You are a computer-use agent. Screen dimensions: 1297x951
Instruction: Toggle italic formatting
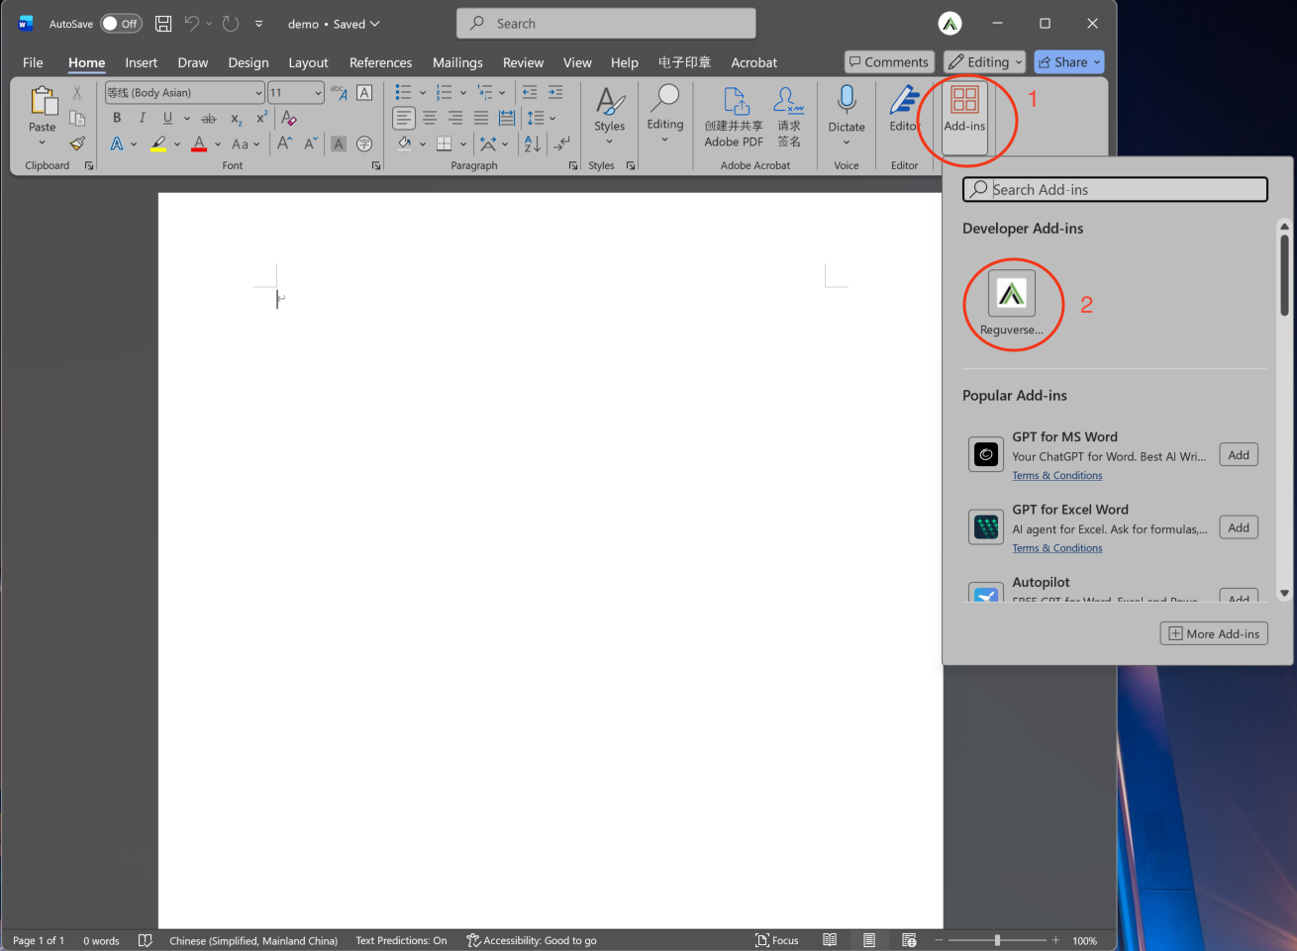tap(142, 118)
